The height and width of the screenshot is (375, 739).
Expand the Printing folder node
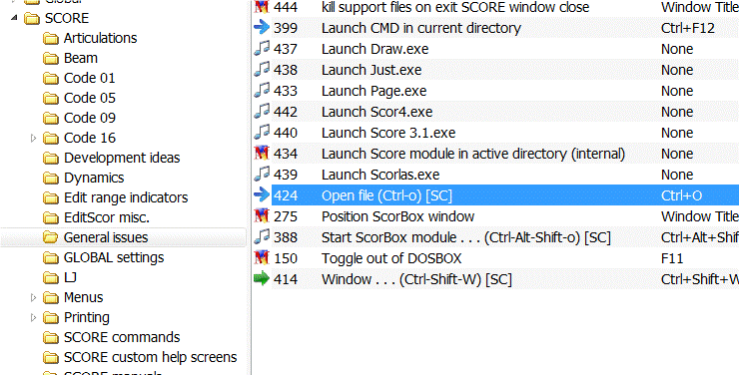coord(33,317)
